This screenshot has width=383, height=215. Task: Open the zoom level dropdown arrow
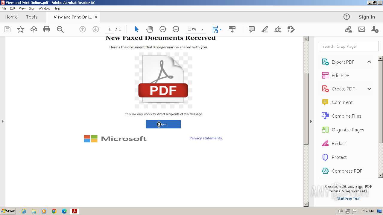(202, 29)
